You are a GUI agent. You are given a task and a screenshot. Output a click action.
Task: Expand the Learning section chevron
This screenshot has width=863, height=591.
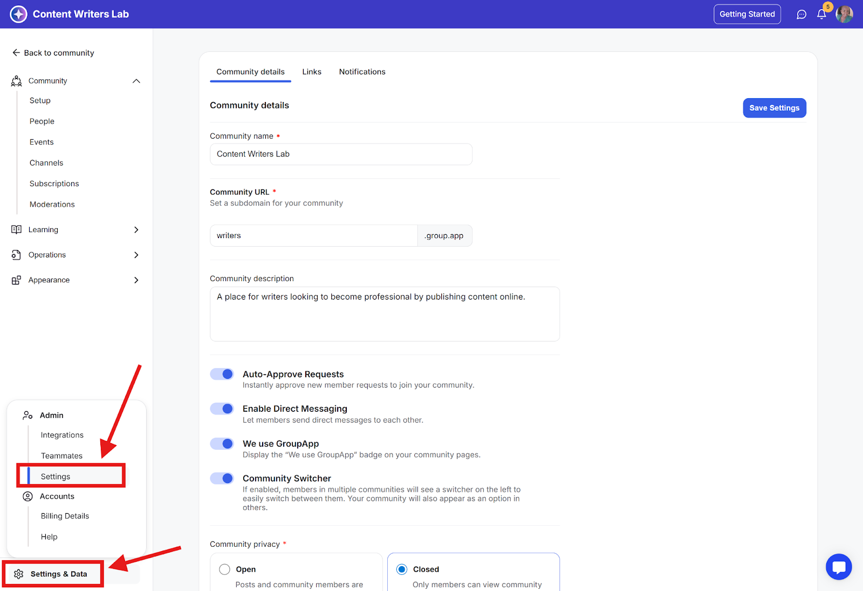[136, 230]
